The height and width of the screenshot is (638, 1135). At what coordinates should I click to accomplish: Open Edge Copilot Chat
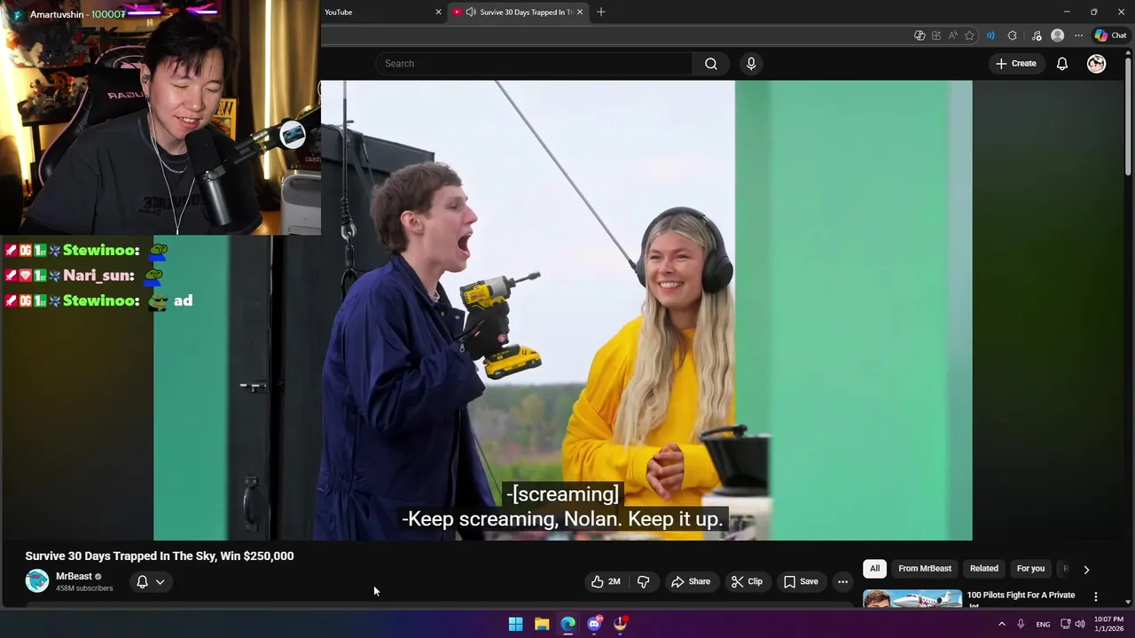[x=1110, y=35]
